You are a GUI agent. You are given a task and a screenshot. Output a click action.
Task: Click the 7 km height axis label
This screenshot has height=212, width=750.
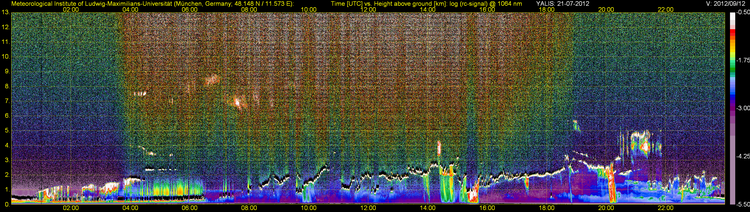[x=7, y=101]
